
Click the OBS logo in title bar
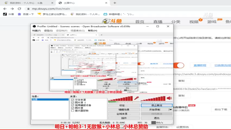click(34, 26)
